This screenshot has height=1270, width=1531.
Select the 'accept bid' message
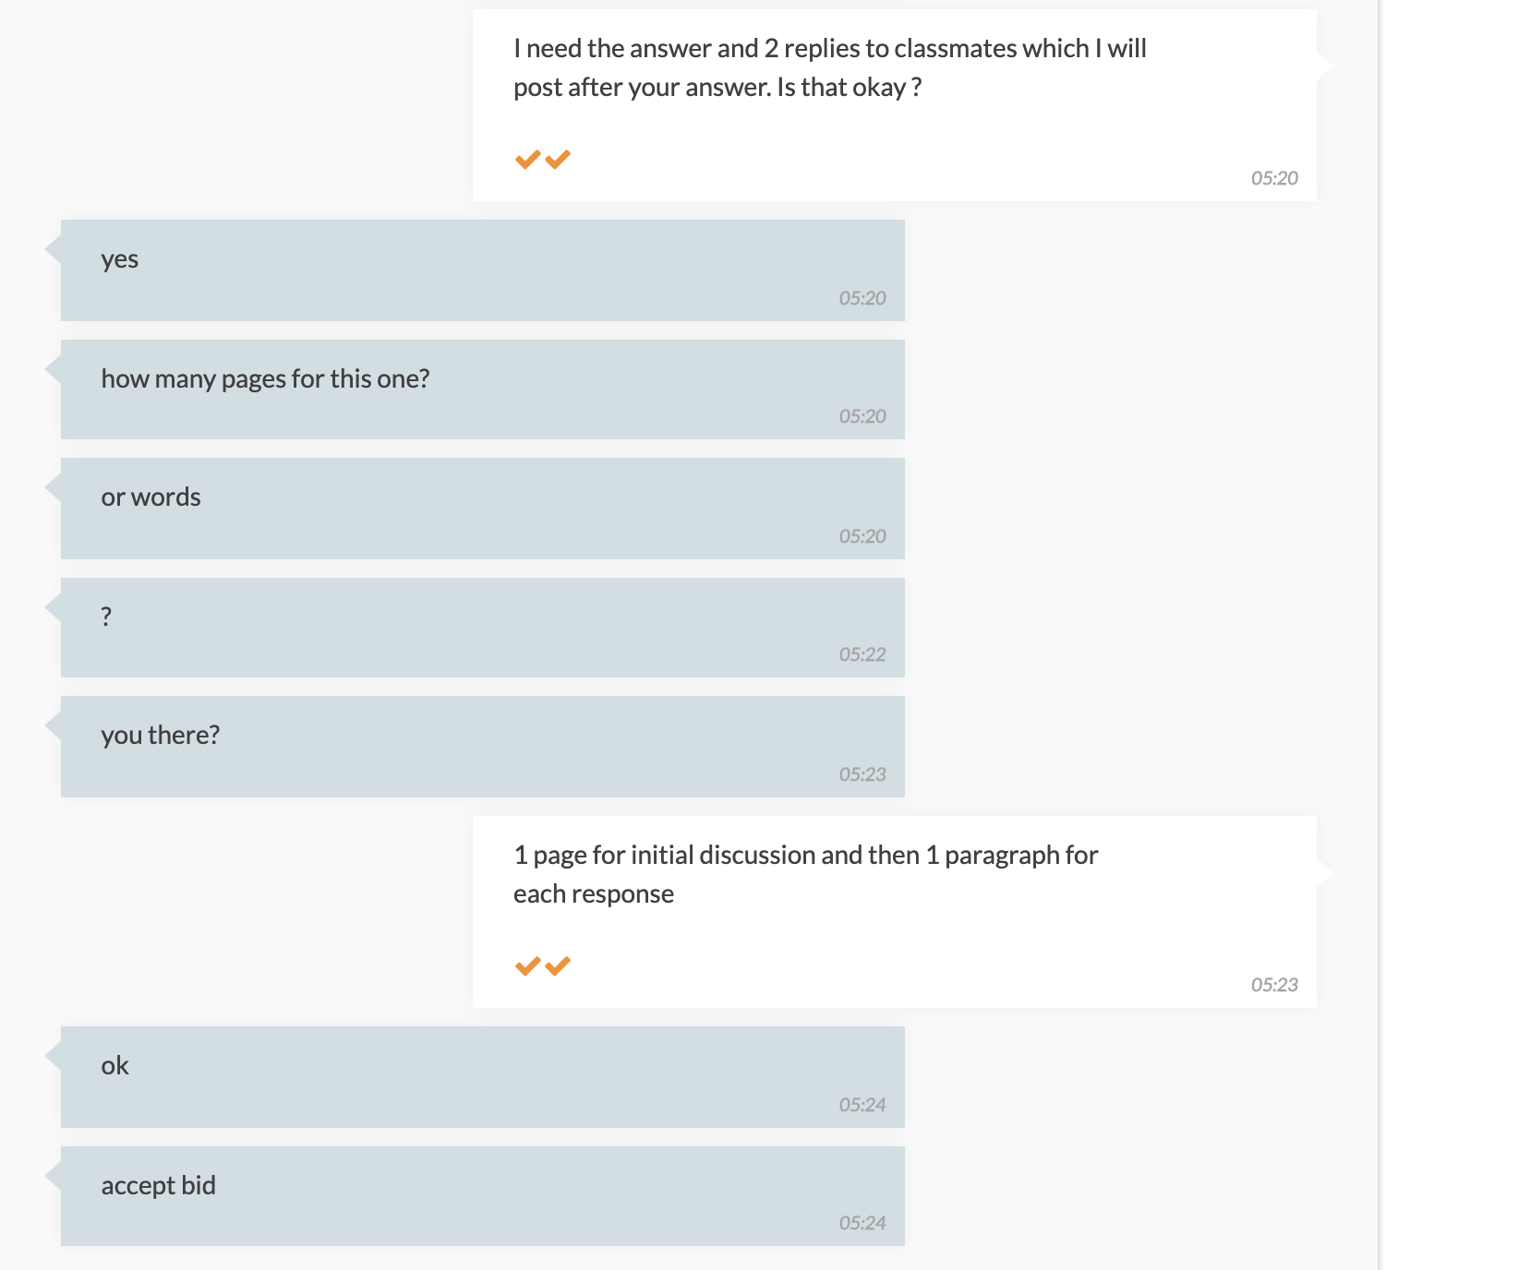[x=483, y=1196]
